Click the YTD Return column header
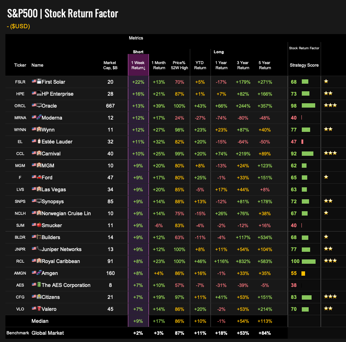This screenshot has width=346, height=342. [200, 65]
